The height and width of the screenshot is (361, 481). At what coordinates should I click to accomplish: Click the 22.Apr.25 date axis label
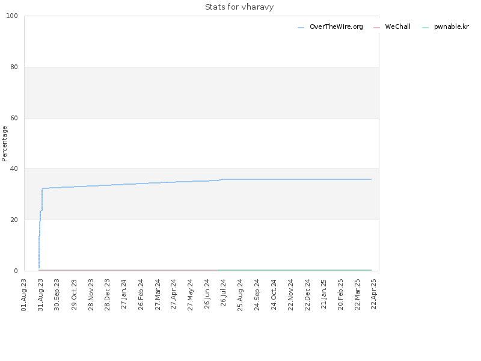[373, 294]
